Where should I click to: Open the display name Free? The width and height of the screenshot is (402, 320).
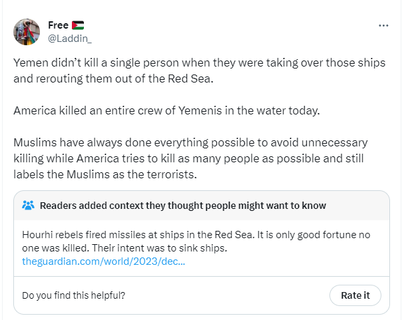click(x=58, y=25)
